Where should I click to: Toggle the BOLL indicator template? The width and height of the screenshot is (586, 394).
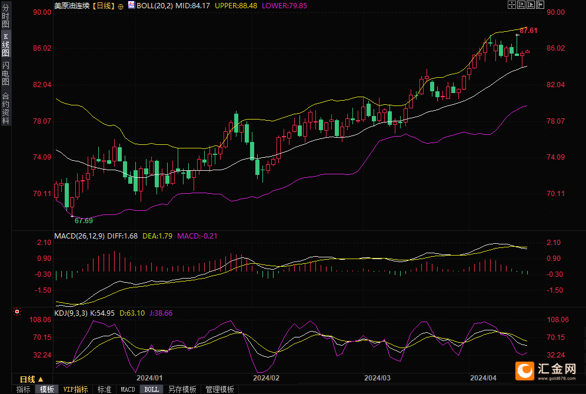pyautogui.click(x=151, y=389)
